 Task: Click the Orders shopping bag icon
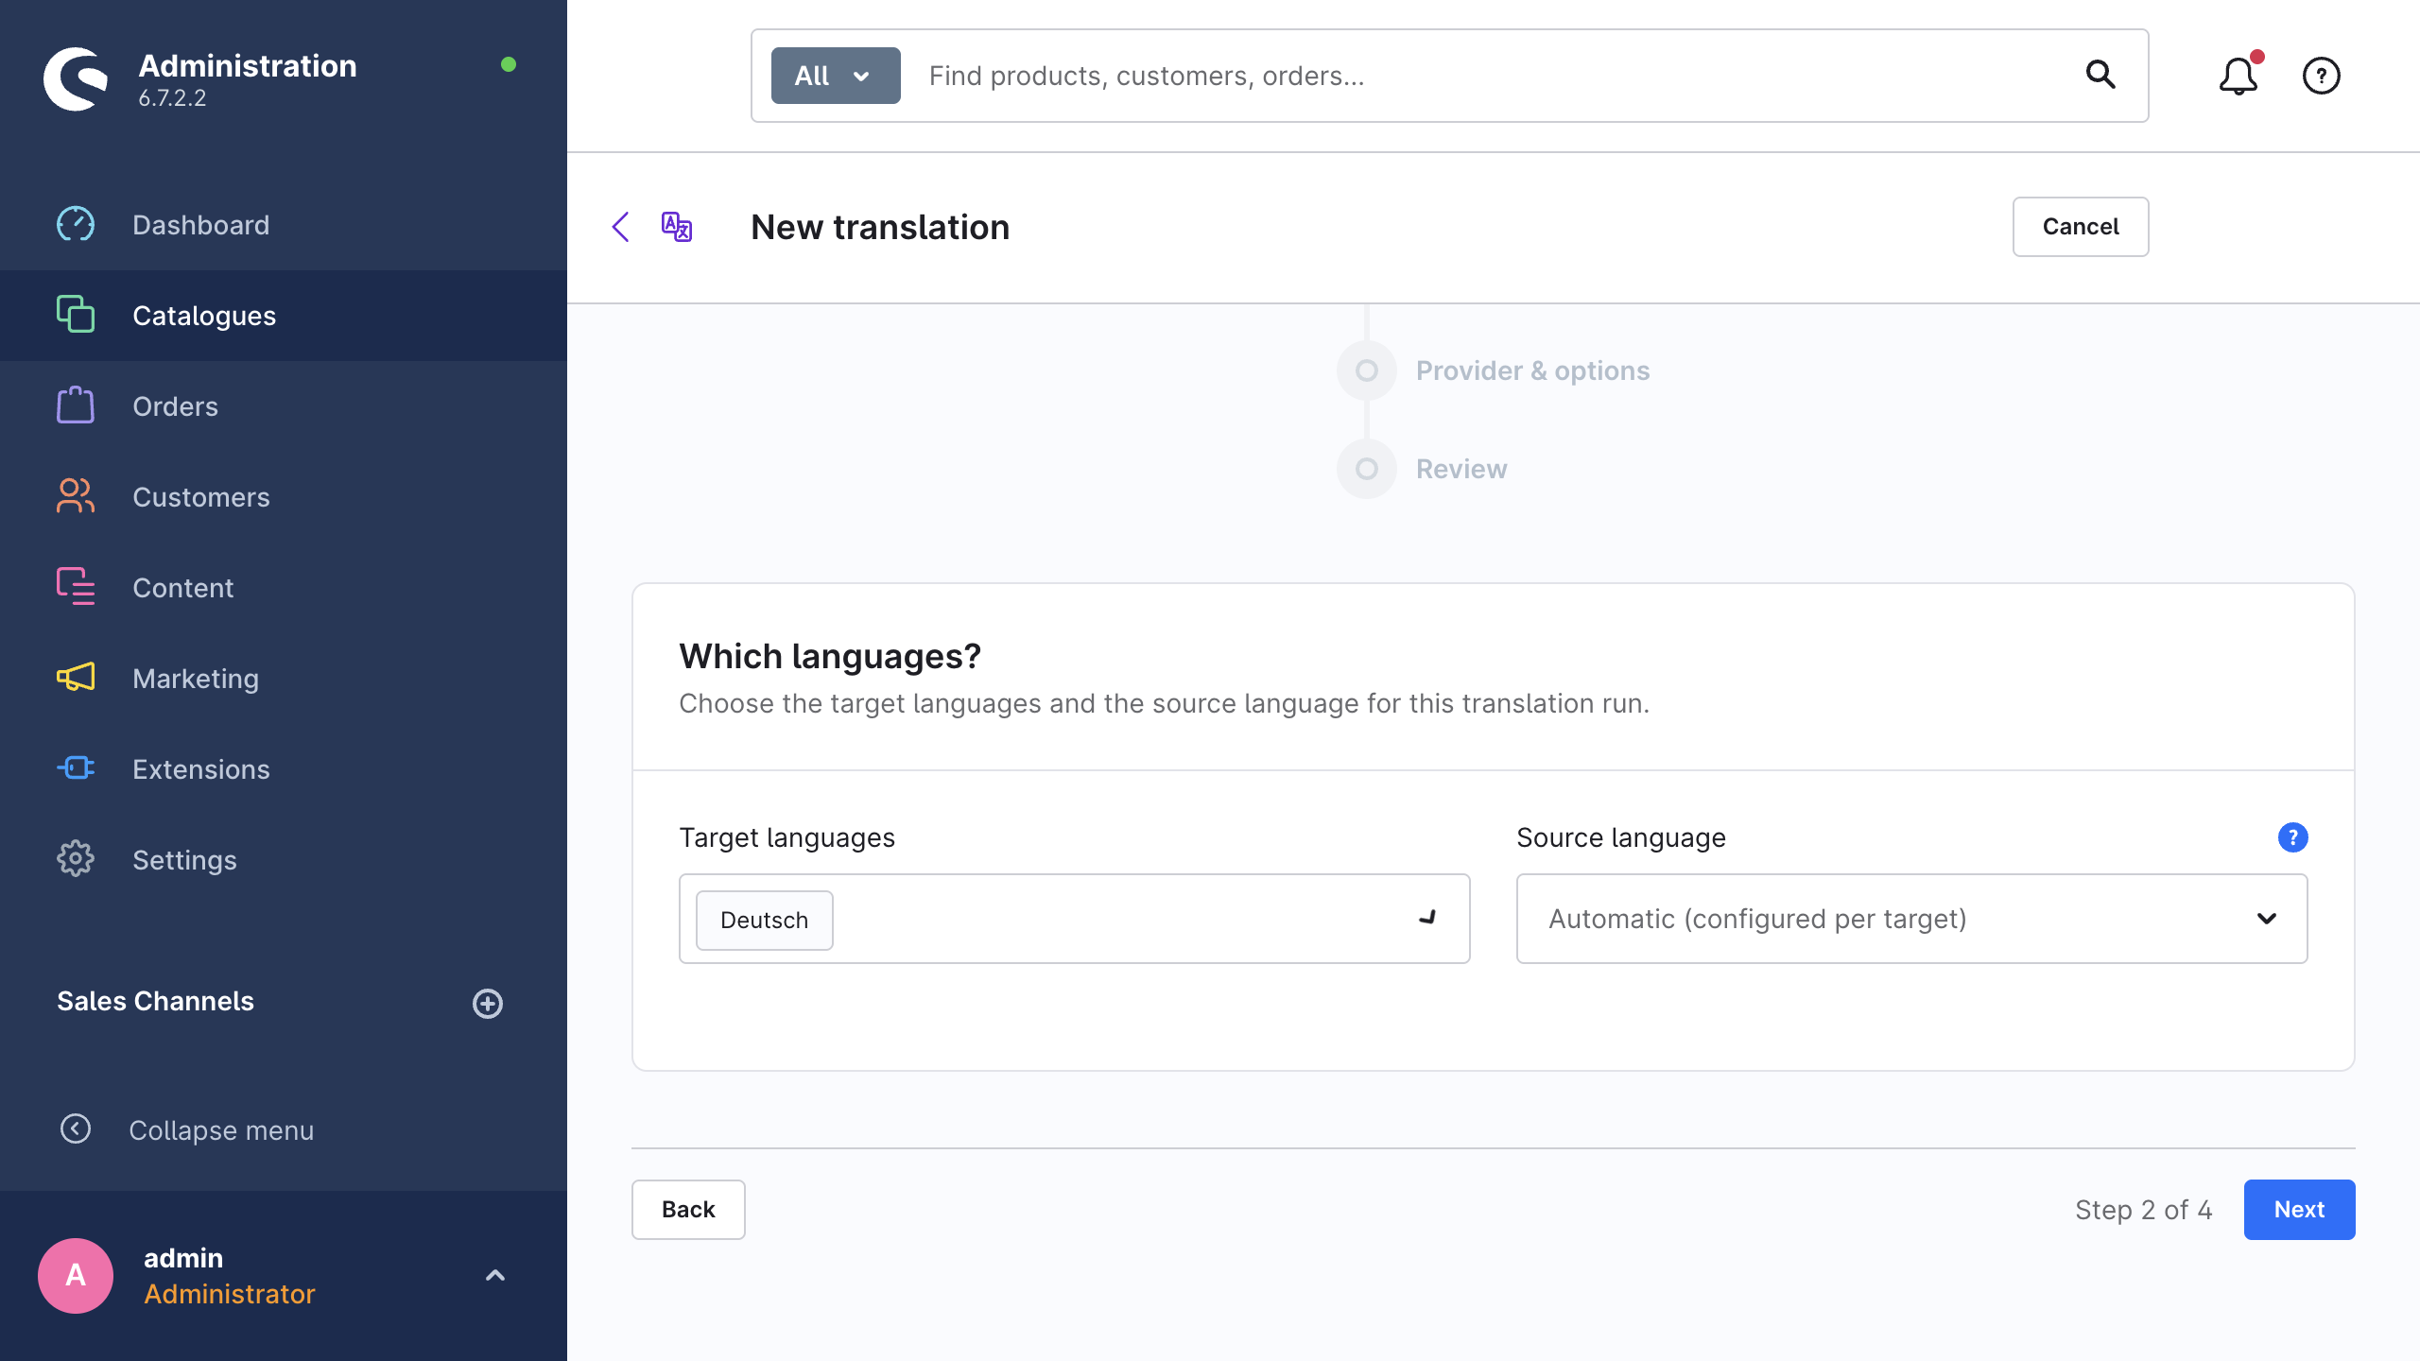click(76, 405)
